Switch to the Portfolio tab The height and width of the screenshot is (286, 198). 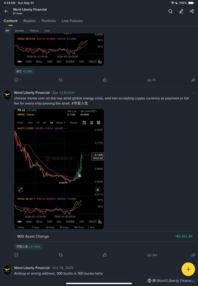pos(48,21)
